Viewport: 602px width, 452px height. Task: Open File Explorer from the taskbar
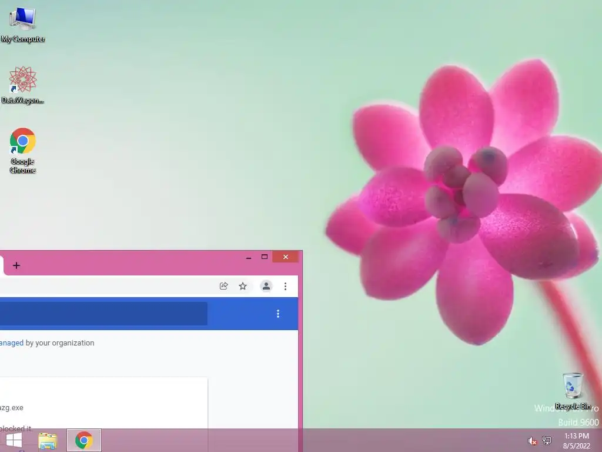[48, 440]
